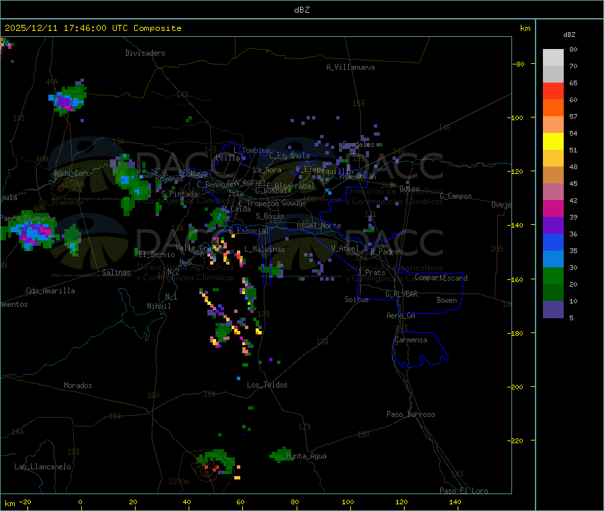
Task: Click the red 60 dBZ legend swatch
Action: pyautogui.click(x=553, y=91)
